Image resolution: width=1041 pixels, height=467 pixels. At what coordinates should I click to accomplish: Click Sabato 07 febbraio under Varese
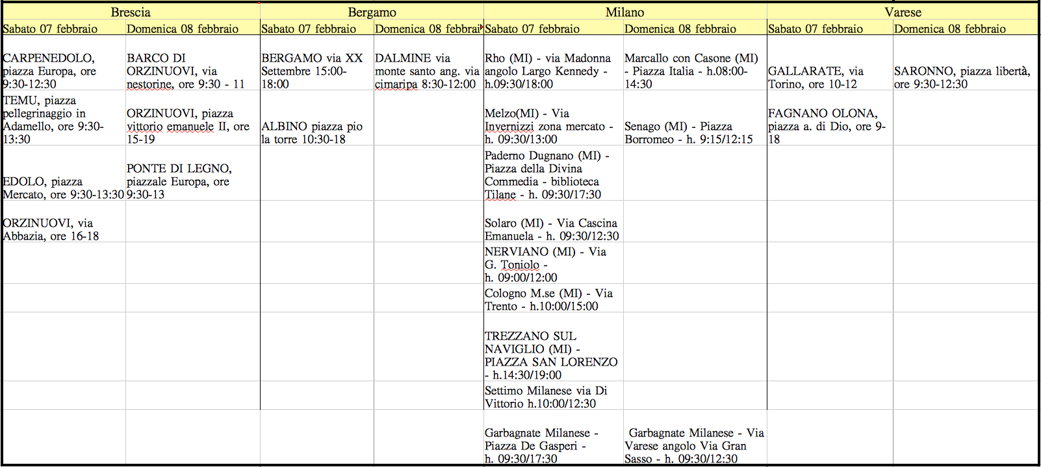(x=830, y=29)
